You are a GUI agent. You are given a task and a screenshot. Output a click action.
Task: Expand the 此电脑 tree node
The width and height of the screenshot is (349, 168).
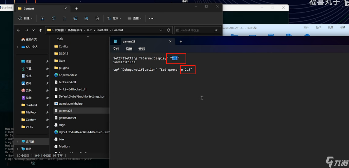(x=18, y=142)
